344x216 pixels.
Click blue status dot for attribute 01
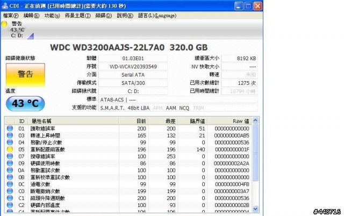tap(10, 128)
